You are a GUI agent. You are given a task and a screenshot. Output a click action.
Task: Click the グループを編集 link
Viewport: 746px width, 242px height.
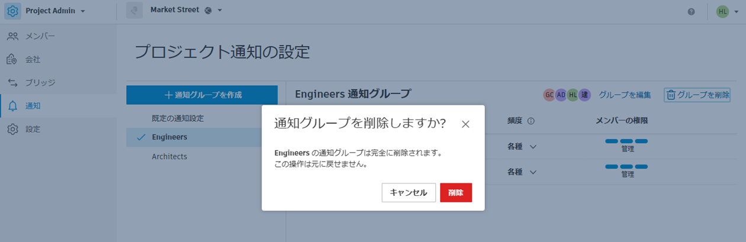tap(625, 95)
